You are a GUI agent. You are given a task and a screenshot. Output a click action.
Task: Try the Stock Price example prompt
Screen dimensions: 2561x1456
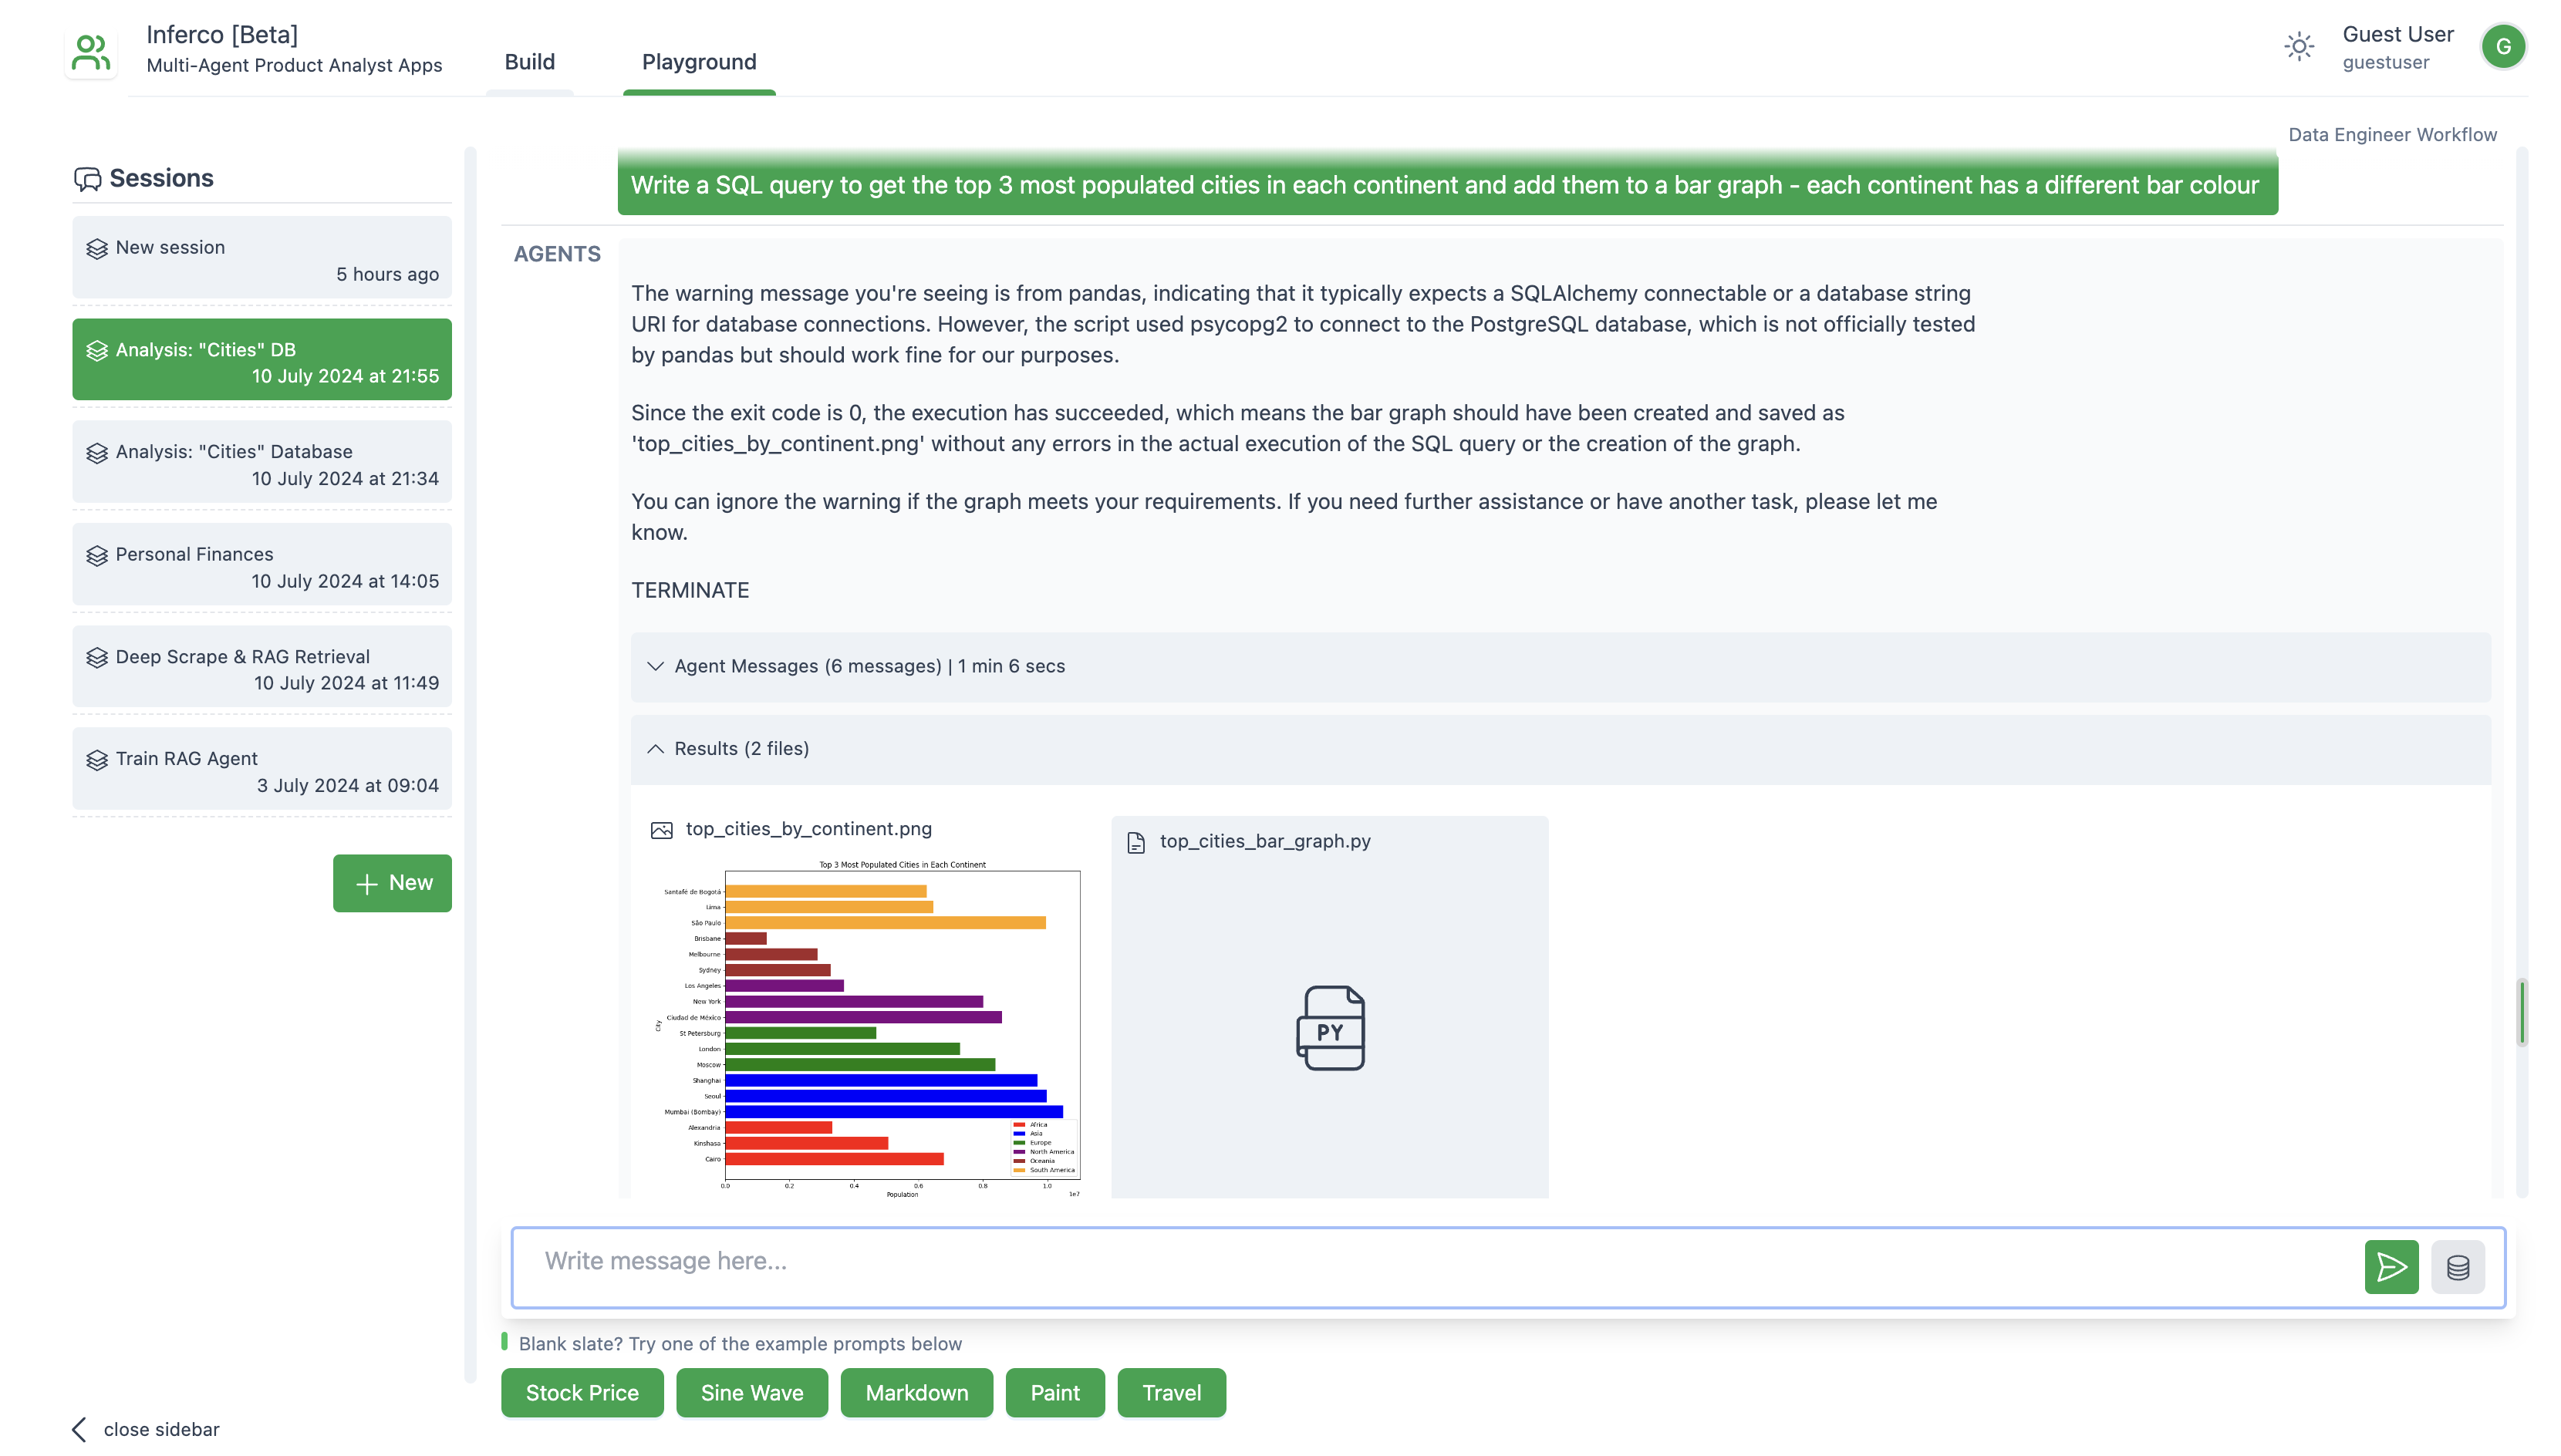tap(581, 1392)
